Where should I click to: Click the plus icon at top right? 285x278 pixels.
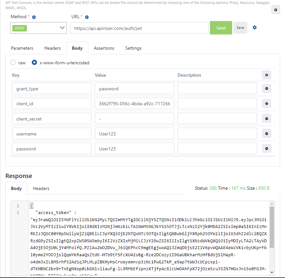click(276, 9)
